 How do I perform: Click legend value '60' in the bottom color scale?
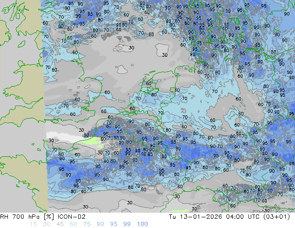click(74, 224)
